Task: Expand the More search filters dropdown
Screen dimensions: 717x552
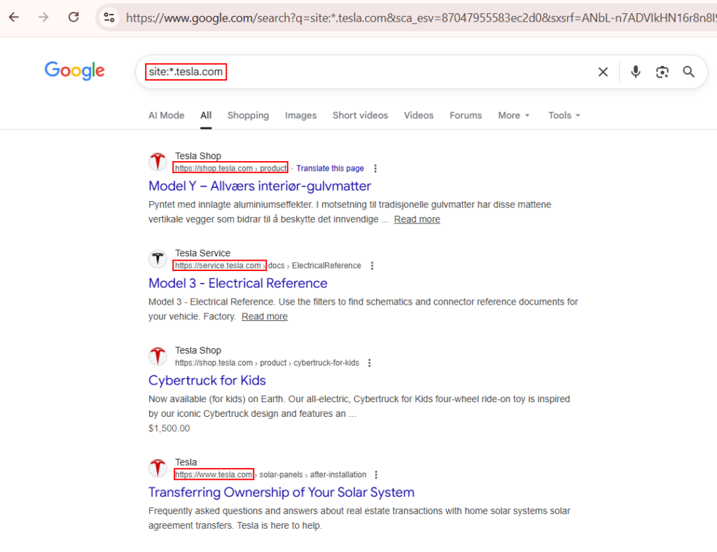Action: point(513,116)
